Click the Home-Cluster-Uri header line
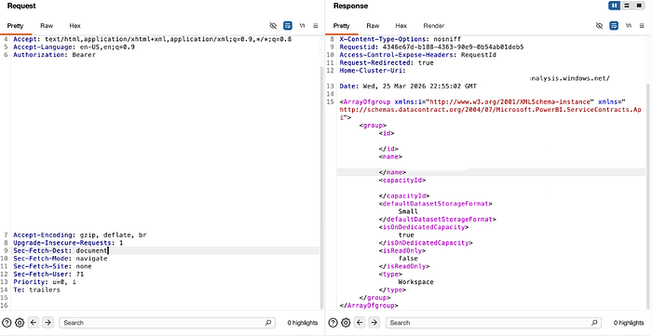The height and width of the screenshot is (336, 652). click(373, 71)
